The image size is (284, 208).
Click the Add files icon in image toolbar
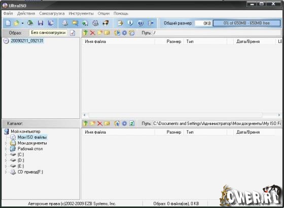pos(117,33)
